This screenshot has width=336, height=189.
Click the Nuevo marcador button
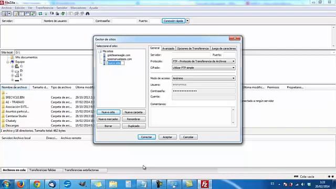coord(108,119)
